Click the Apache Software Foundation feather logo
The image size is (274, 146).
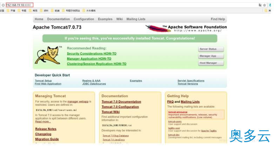[x=158, y=29]
